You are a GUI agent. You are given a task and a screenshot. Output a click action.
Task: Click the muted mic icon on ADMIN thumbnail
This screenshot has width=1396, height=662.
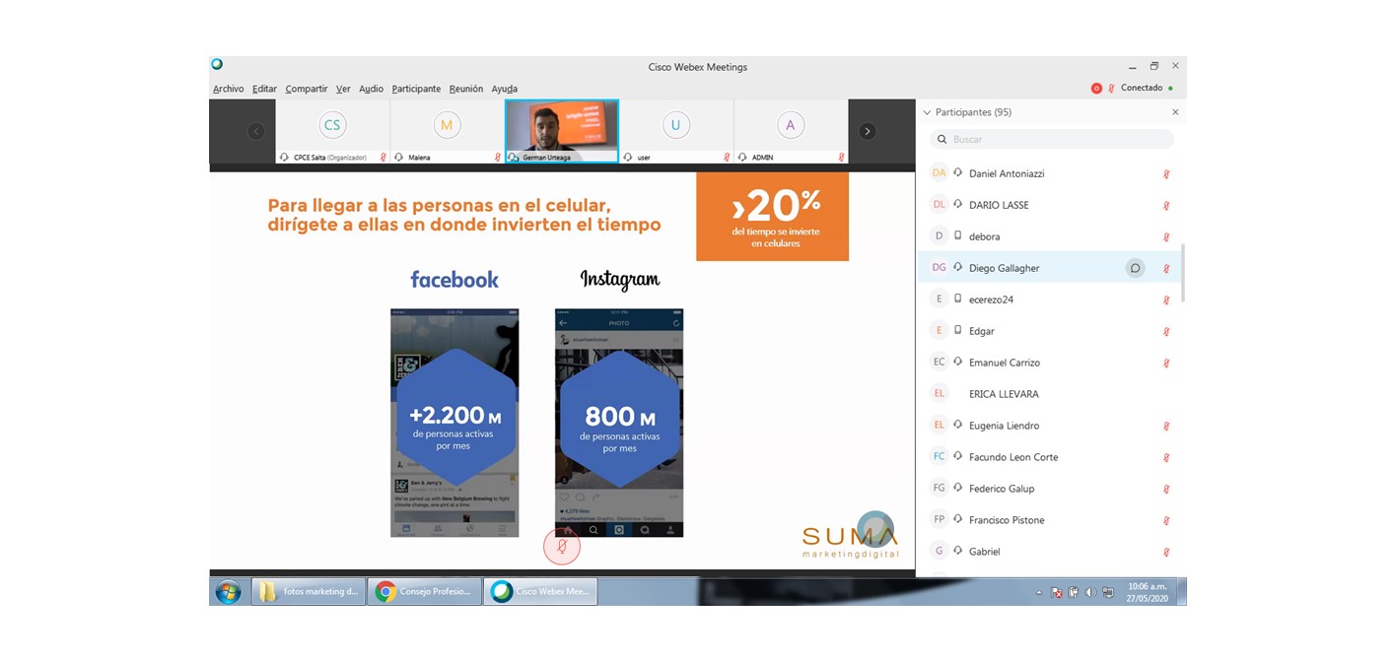coord(841,158)
